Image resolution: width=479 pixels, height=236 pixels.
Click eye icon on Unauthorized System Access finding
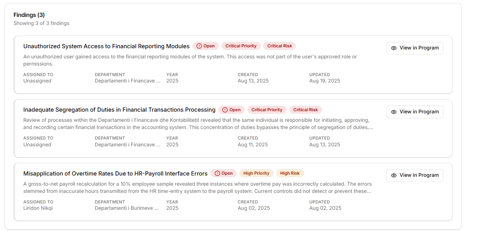(394, 48)
